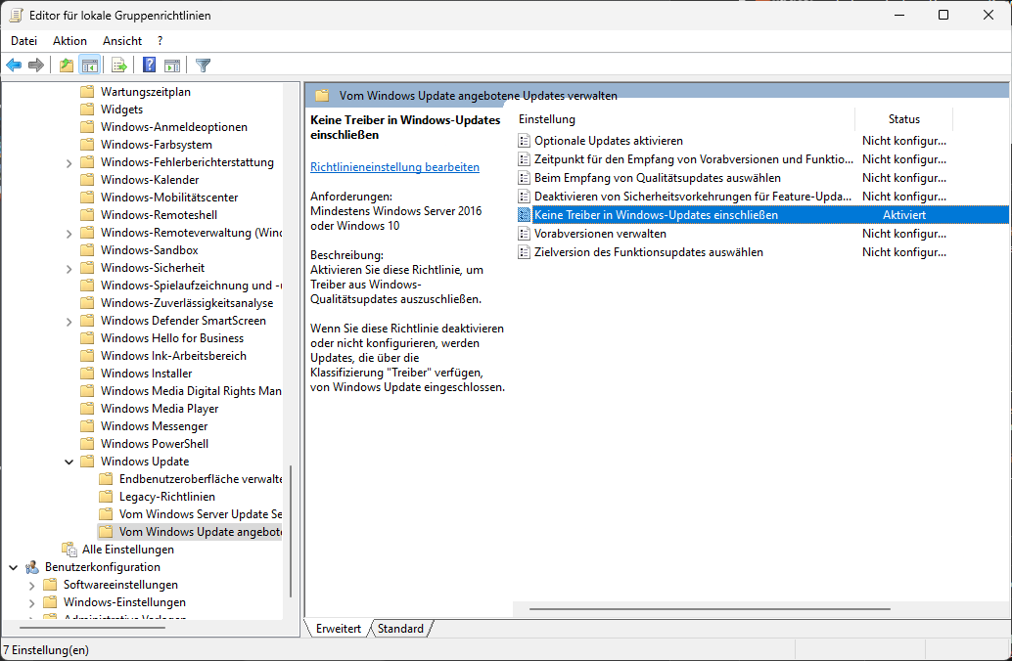
Task: Expand the Windows-Fehlerberichterstattung node
Action: coord(69,163)
